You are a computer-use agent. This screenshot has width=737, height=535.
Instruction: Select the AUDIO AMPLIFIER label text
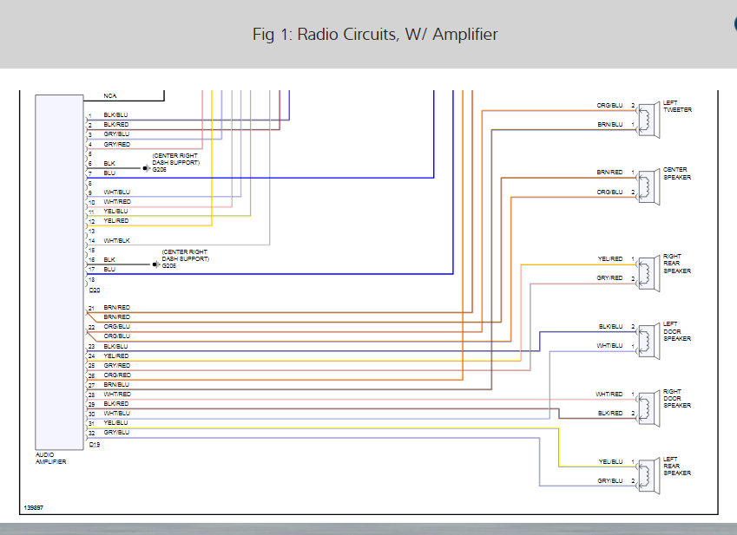[x=50, y=458]
